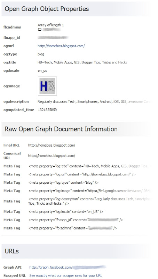Image resolution: width=158 pixels, height=279 pixels.
Task: Open the og:url homebiss.blogspot.com link
Action: coord(61,46)
